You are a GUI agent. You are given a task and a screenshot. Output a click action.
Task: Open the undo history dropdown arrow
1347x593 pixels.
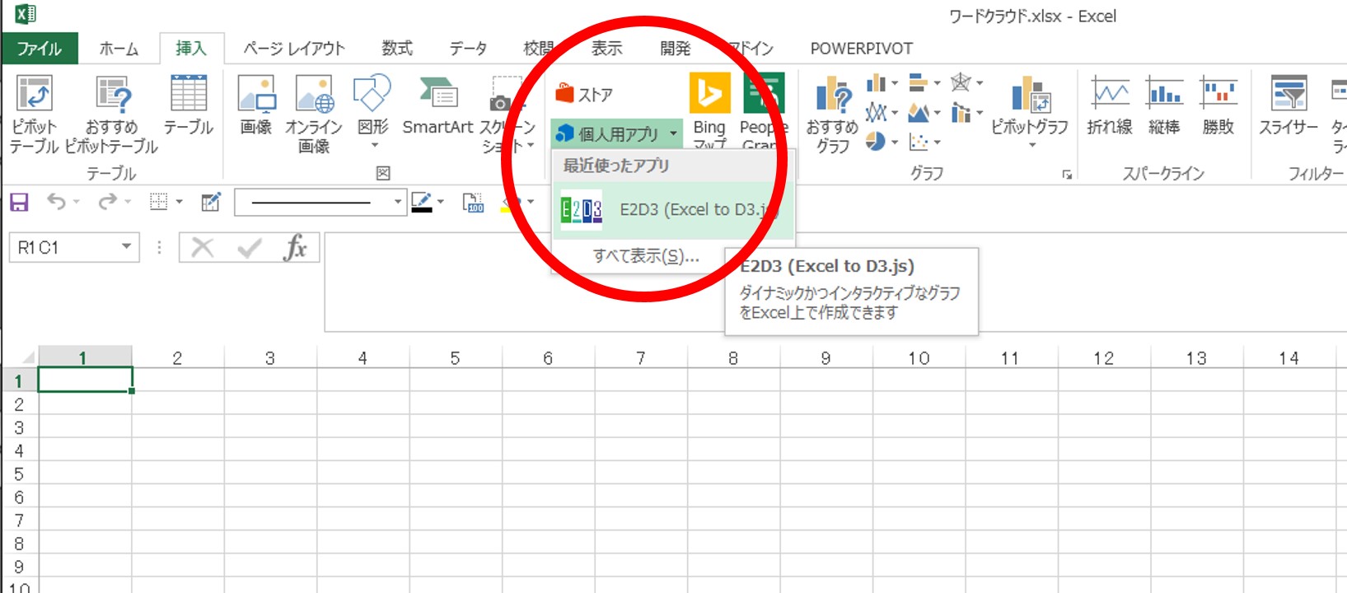point(77,202)
